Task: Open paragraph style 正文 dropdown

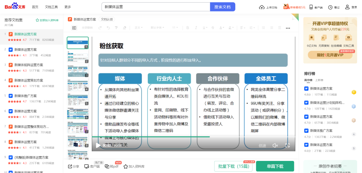Action: pos(139,28)
